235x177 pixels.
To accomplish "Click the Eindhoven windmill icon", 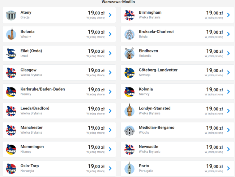I will click(129, 53).
